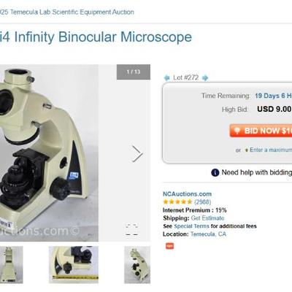The image size is (292, 292).
Task: Open the Enter a maximum bid link
Action: tap(271, 150)
